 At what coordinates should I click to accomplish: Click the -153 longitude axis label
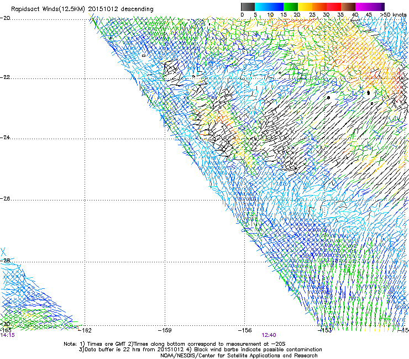pos(325,330)
